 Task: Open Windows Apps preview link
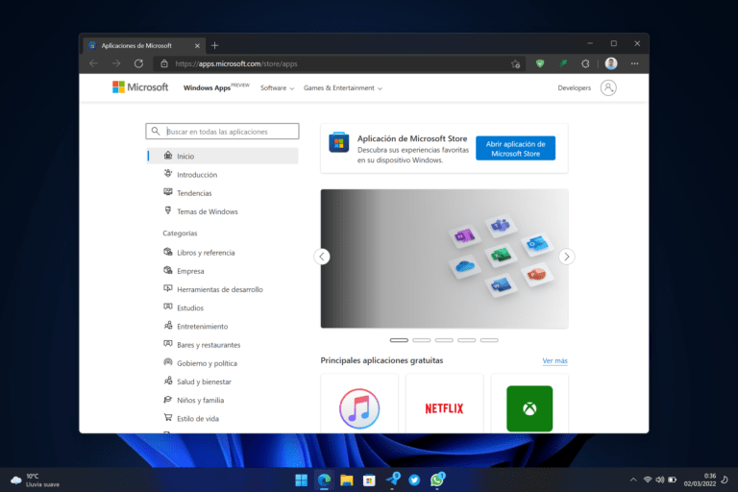click(x=216, y=87)
